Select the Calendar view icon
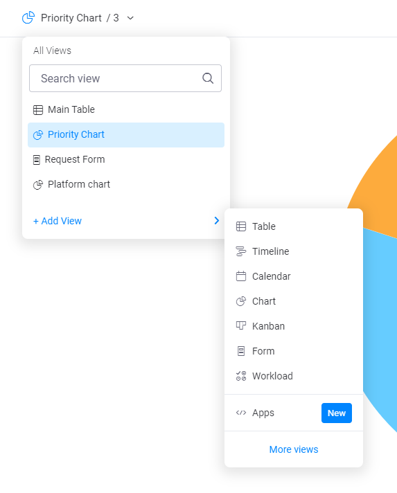This screenshot has height=493, width=397. click(241, 276)
